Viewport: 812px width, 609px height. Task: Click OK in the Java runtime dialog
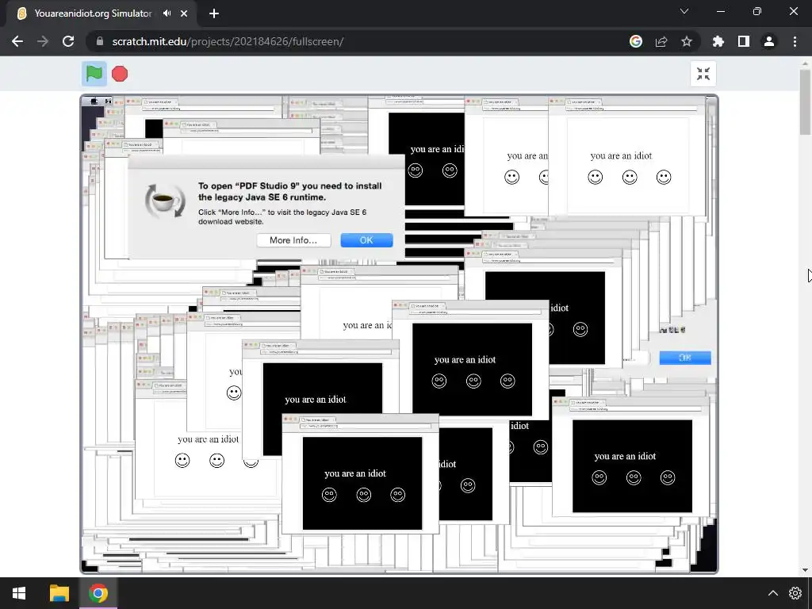coord(366,240)
